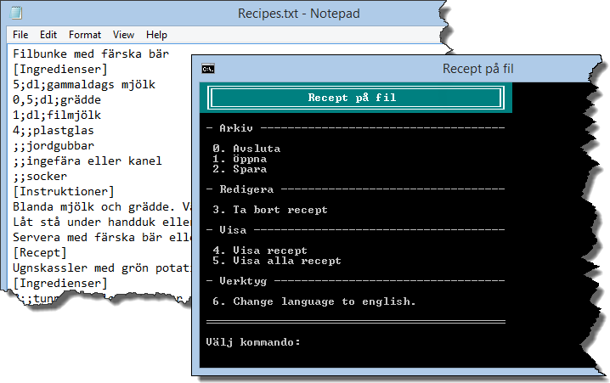Click the 'Arkiv' section heading in console

236,128
